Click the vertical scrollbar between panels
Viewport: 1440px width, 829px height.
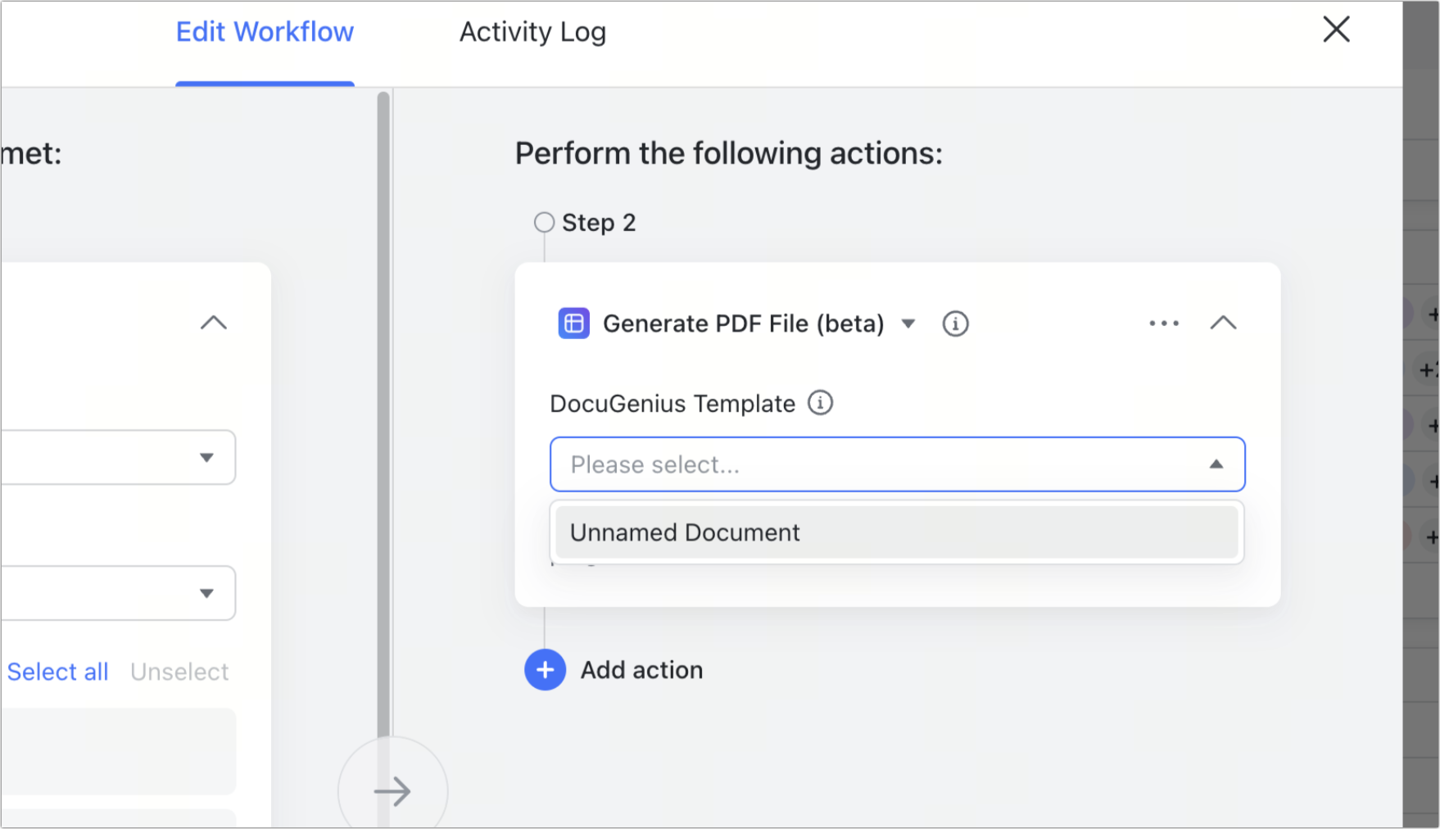[x=381, y=410]
